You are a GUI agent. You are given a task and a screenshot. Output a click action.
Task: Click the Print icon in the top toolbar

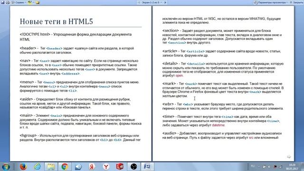pos(8,2)
